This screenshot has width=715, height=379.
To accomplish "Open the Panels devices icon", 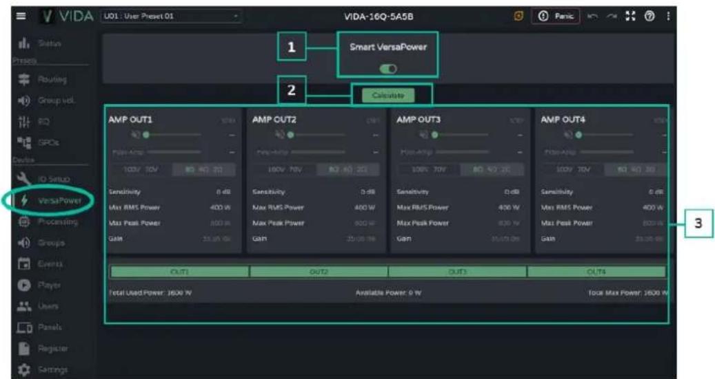I will pyautogui.click(x=24, y=327).
